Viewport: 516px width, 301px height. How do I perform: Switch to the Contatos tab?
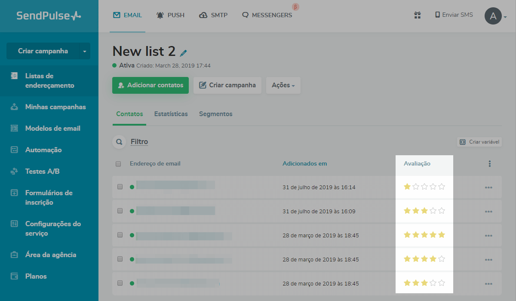point(129,114)
